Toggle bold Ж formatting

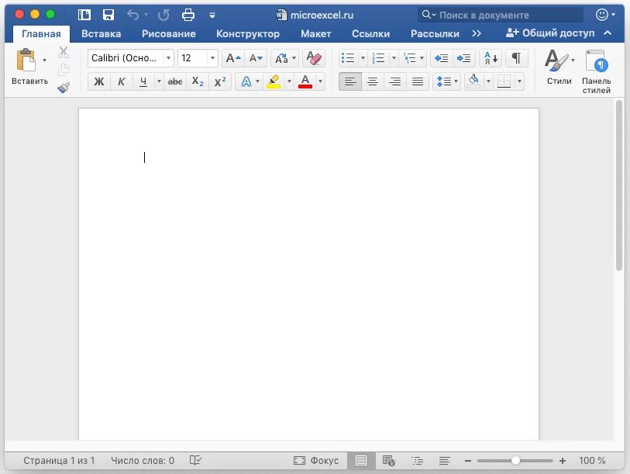[99, 81]
